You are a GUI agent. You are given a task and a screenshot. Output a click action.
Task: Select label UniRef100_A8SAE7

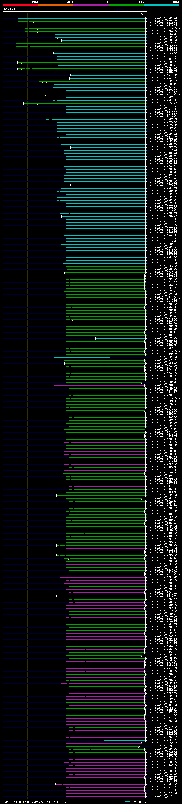pos(163,392)
